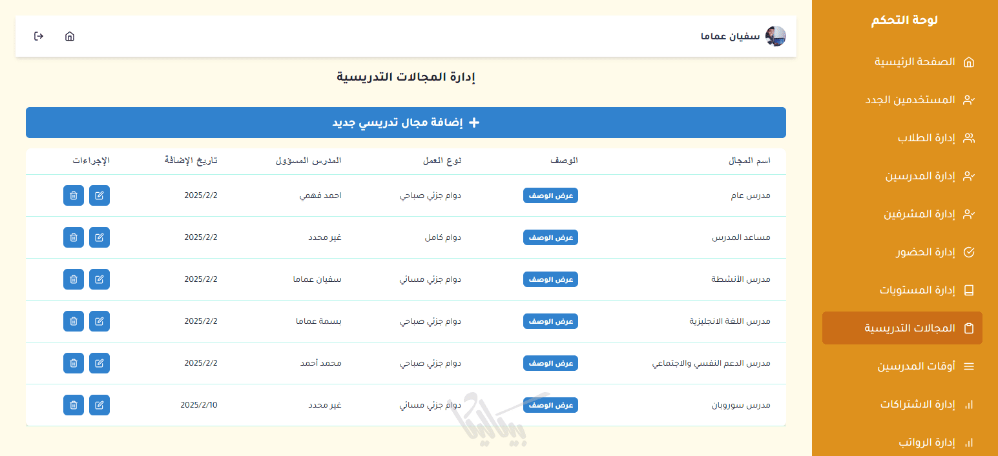The height and width of the screenshot is (456, 998).
Task: Edit the مدرس الدعم النفسي والاجتماعي row
Action: click(x=99, y=363)
